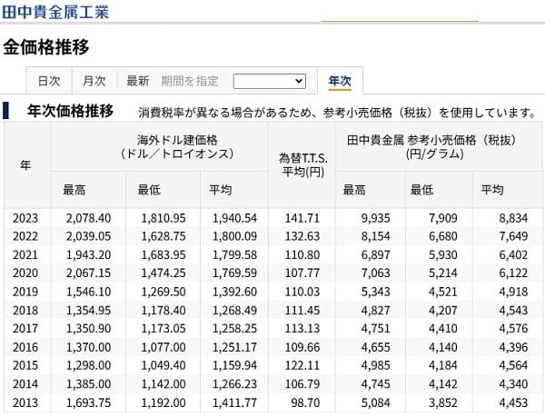Viewport: 545px width, 417px height.
Task: Click the 海外ドル建価格 column header
Action: coord(159,146)
